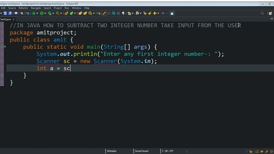The width and height of the screenshot is (274, 154).
Task: Click cursor position 7 : 20 : 277
Action: (x=167, y=151)
